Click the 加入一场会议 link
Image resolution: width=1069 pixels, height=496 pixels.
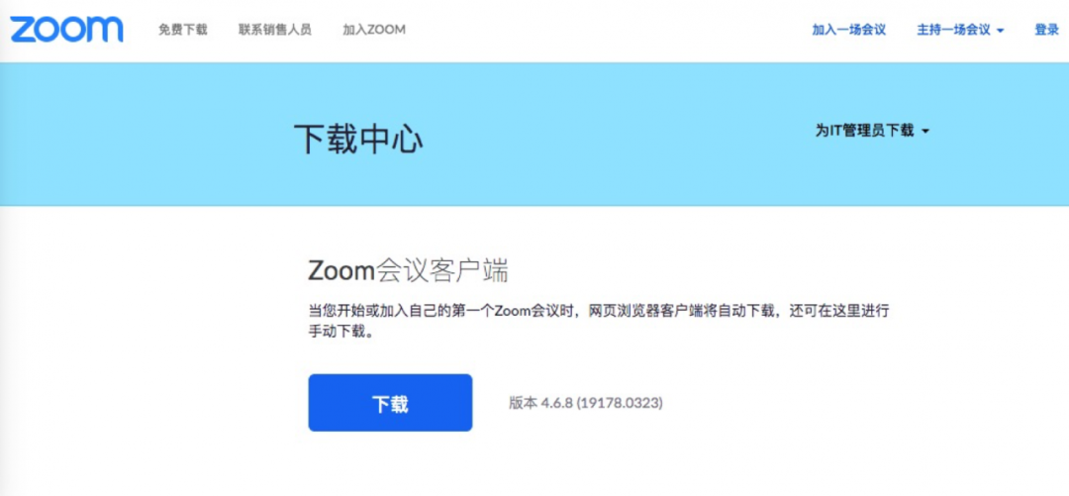[849, 30]
